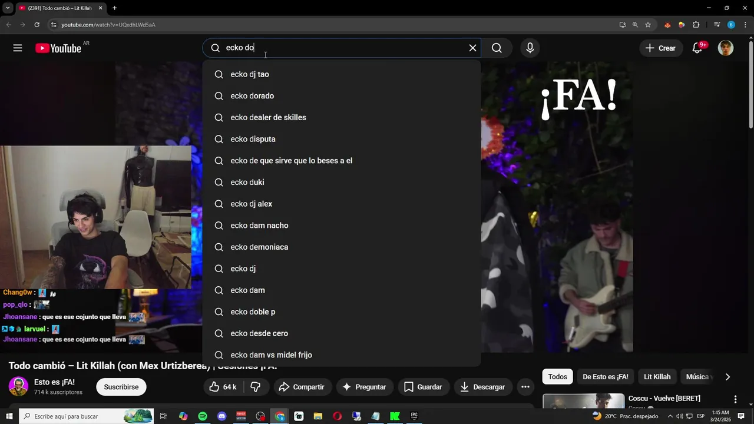This screenshot has height=424, width=754.
Task: Show more filter chips with the right arrow
Action: [x=727, y=377]
